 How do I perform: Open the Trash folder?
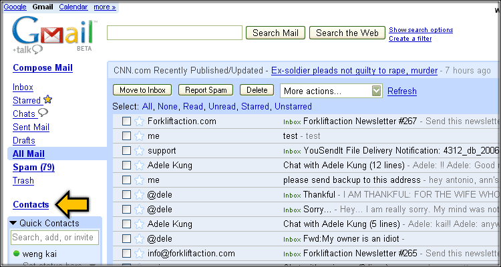point(23,181)
